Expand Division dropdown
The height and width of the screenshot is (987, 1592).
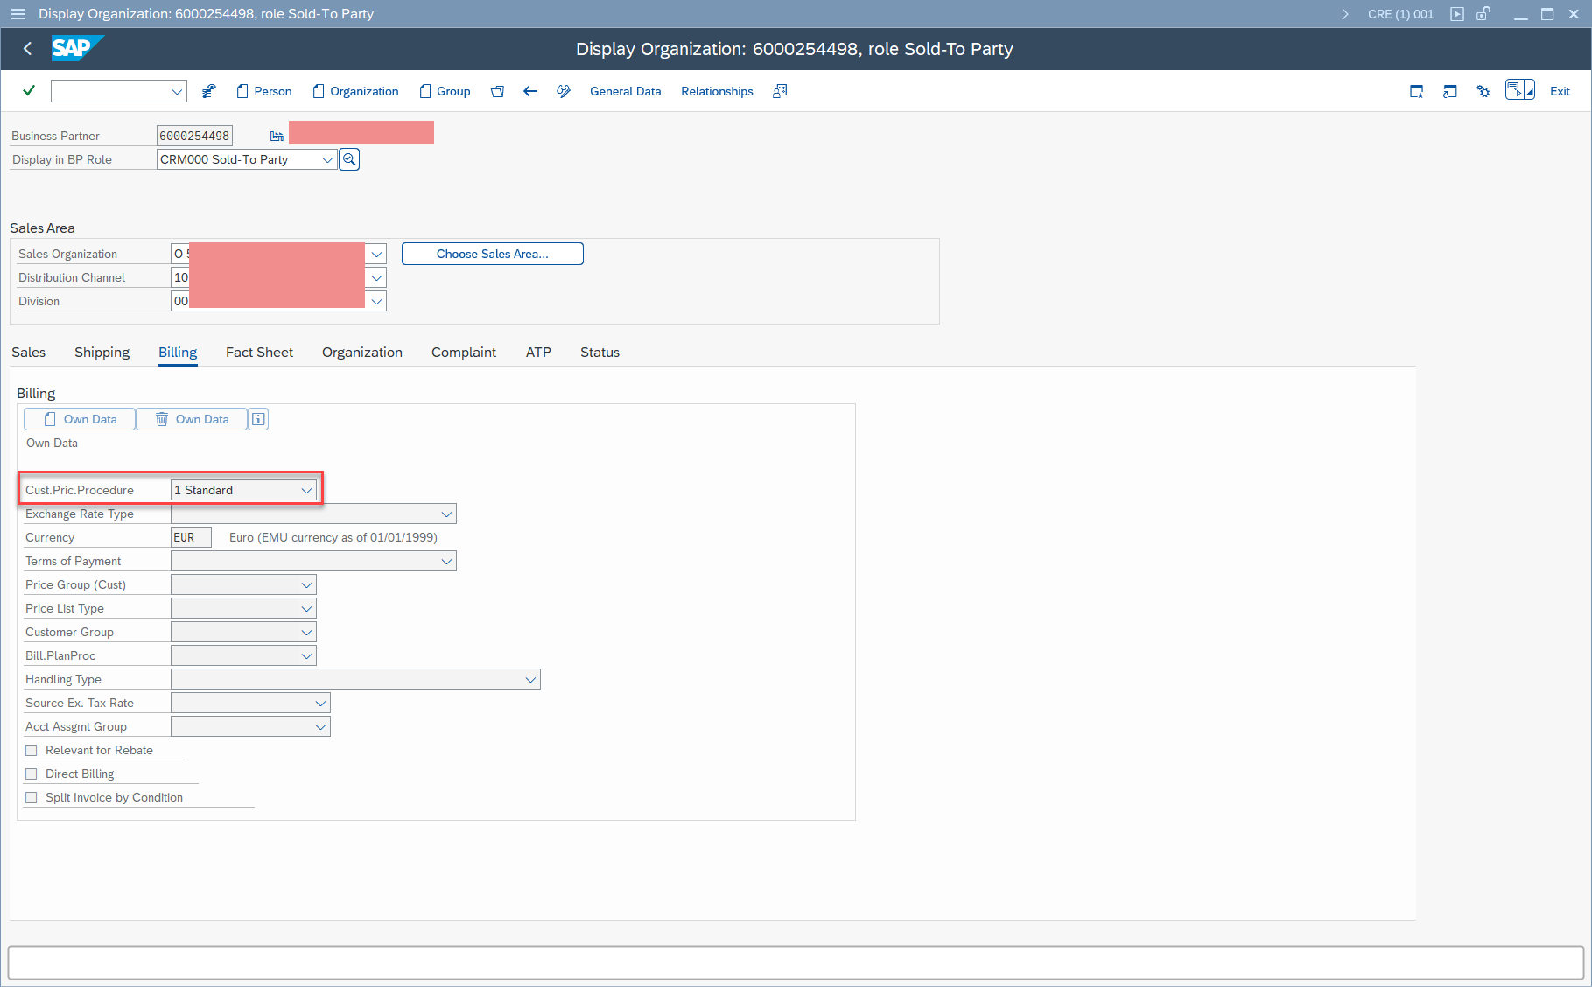click(x=376, y=301)
